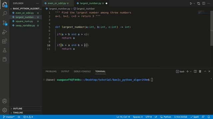
Task: Open Source Control view icon
Action: (x=5, y=23)
